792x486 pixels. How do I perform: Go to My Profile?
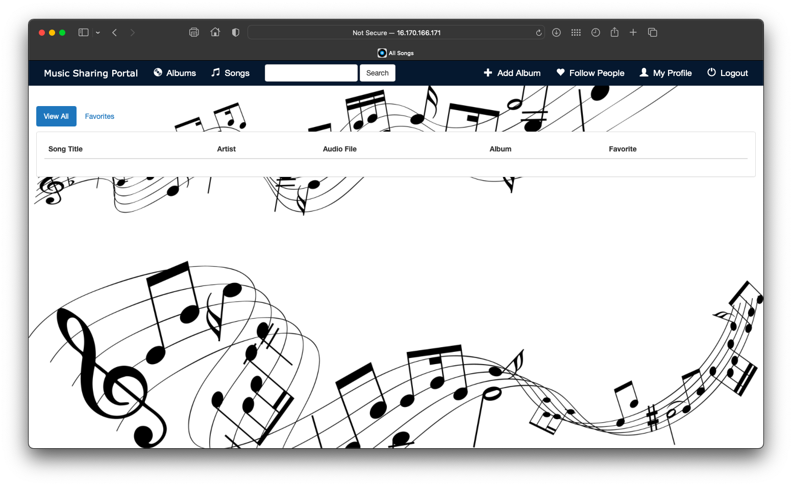pyautogui.click(x=666, y=73)
